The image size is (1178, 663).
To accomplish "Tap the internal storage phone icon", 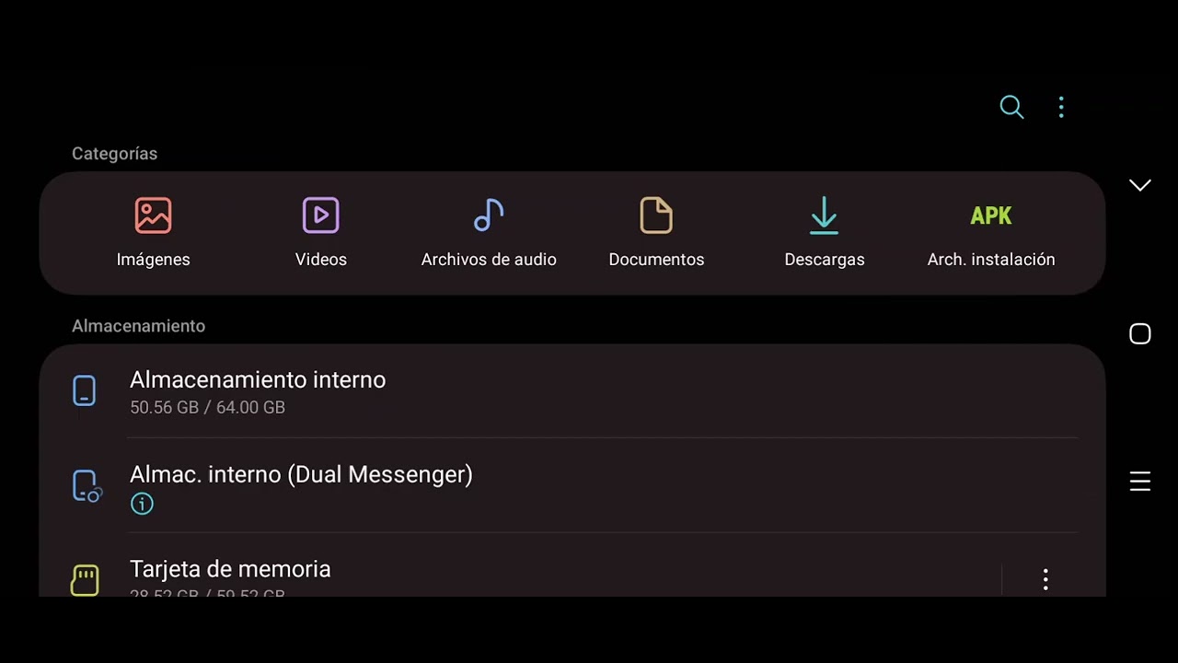I will click(x=84, y=390).
